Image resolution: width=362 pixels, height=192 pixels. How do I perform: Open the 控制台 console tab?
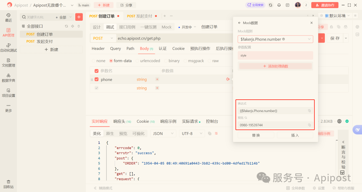tap(212, 121)
